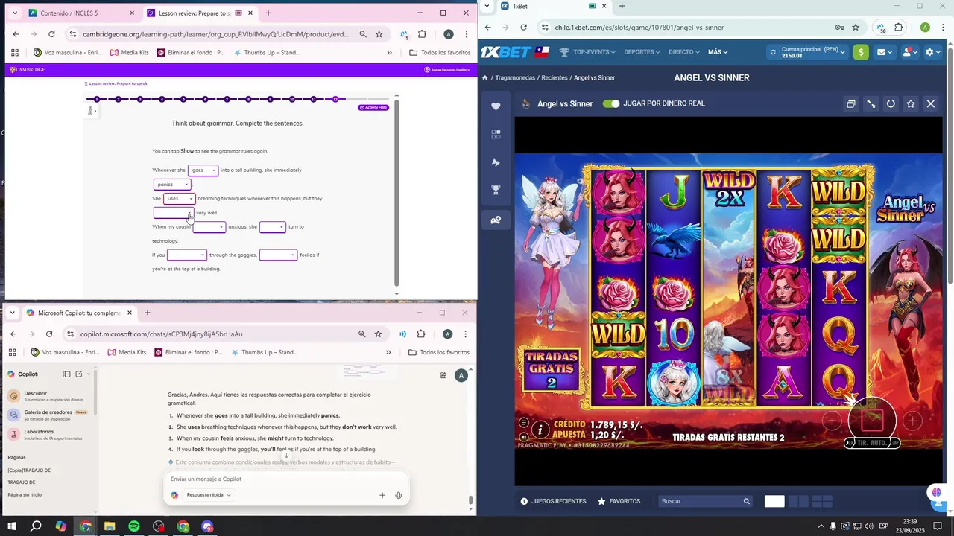Click the green dollar deposit button on 1xBet
This screenshot has height=536, width=954.
coord(861,52)
